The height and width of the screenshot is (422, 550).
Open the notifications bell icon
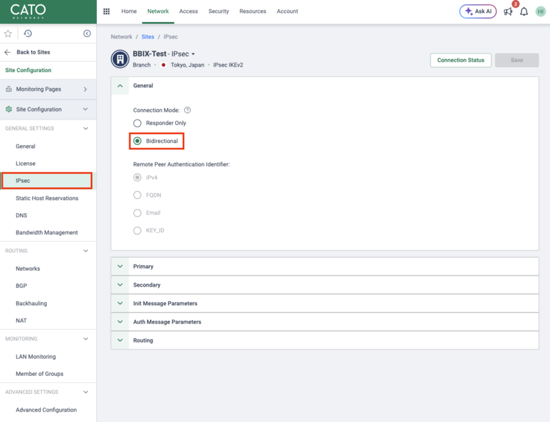[x=524, y=12]
